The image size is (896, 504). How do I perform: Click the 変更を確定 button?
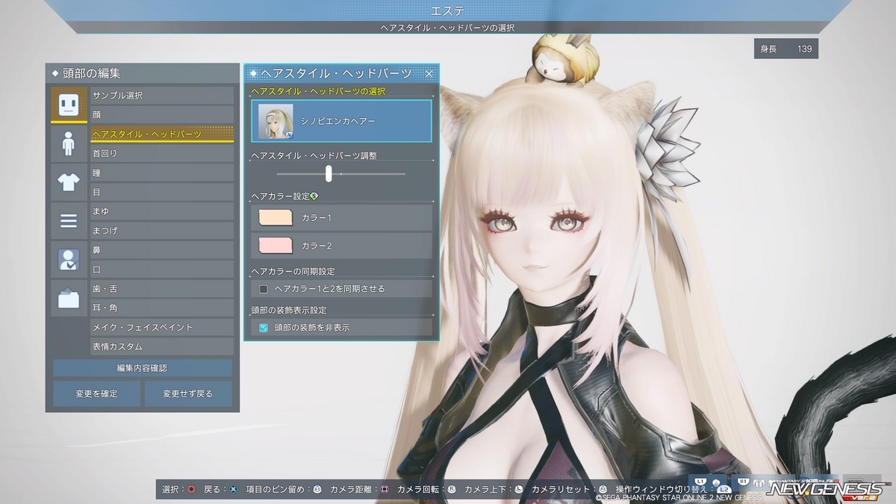pyautogui.click(x=96, y=393)
